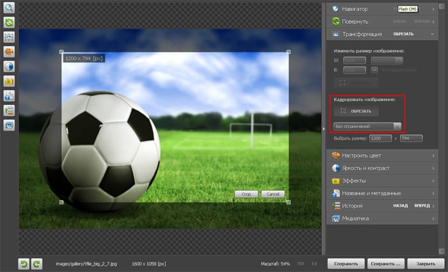Open the 'Без ограничений' crop ratio dropdown
The image size is (448, 272).
click(368, 126)
